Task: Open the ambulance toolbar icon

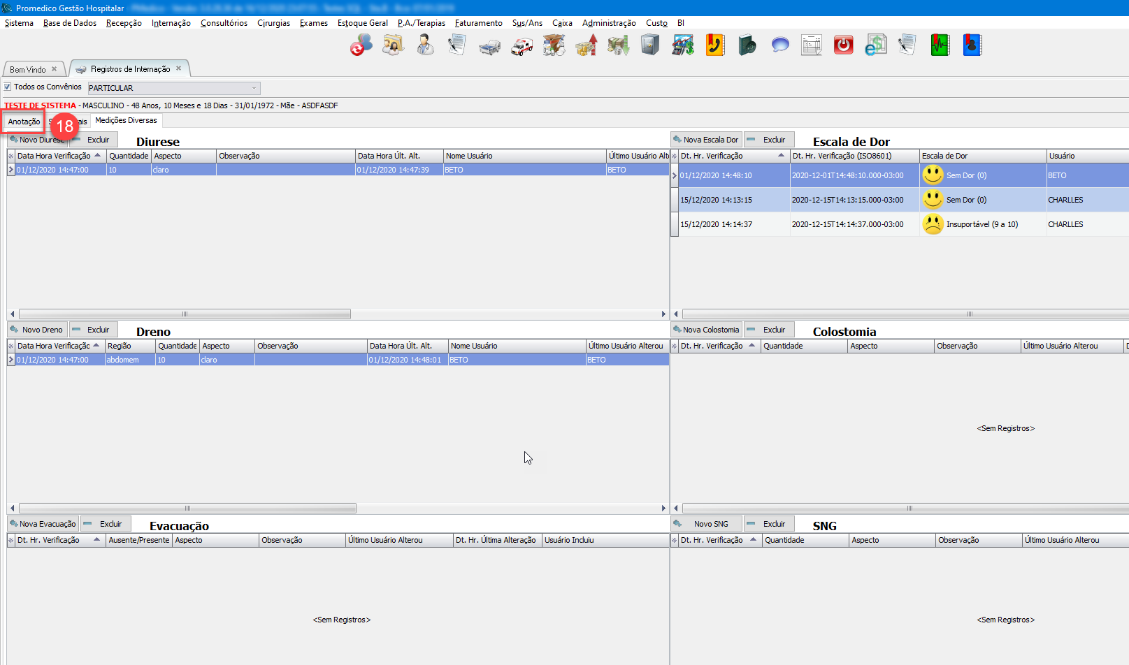Action: click(x=522, y=46)
